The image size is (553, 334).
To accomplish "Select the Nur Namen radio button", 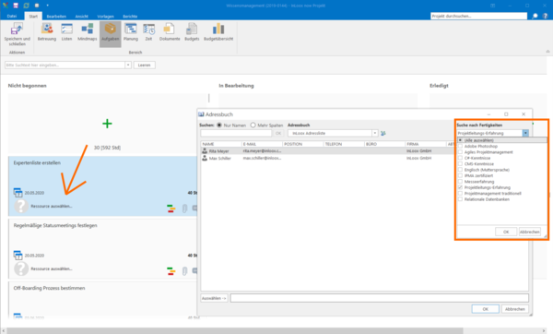I will (219, 125).
